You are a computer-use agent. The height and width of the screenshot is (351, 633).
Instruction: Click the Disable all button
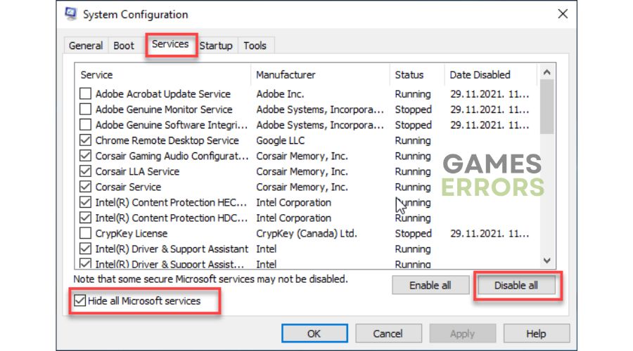pyautogui.click(x=516, y=285)
